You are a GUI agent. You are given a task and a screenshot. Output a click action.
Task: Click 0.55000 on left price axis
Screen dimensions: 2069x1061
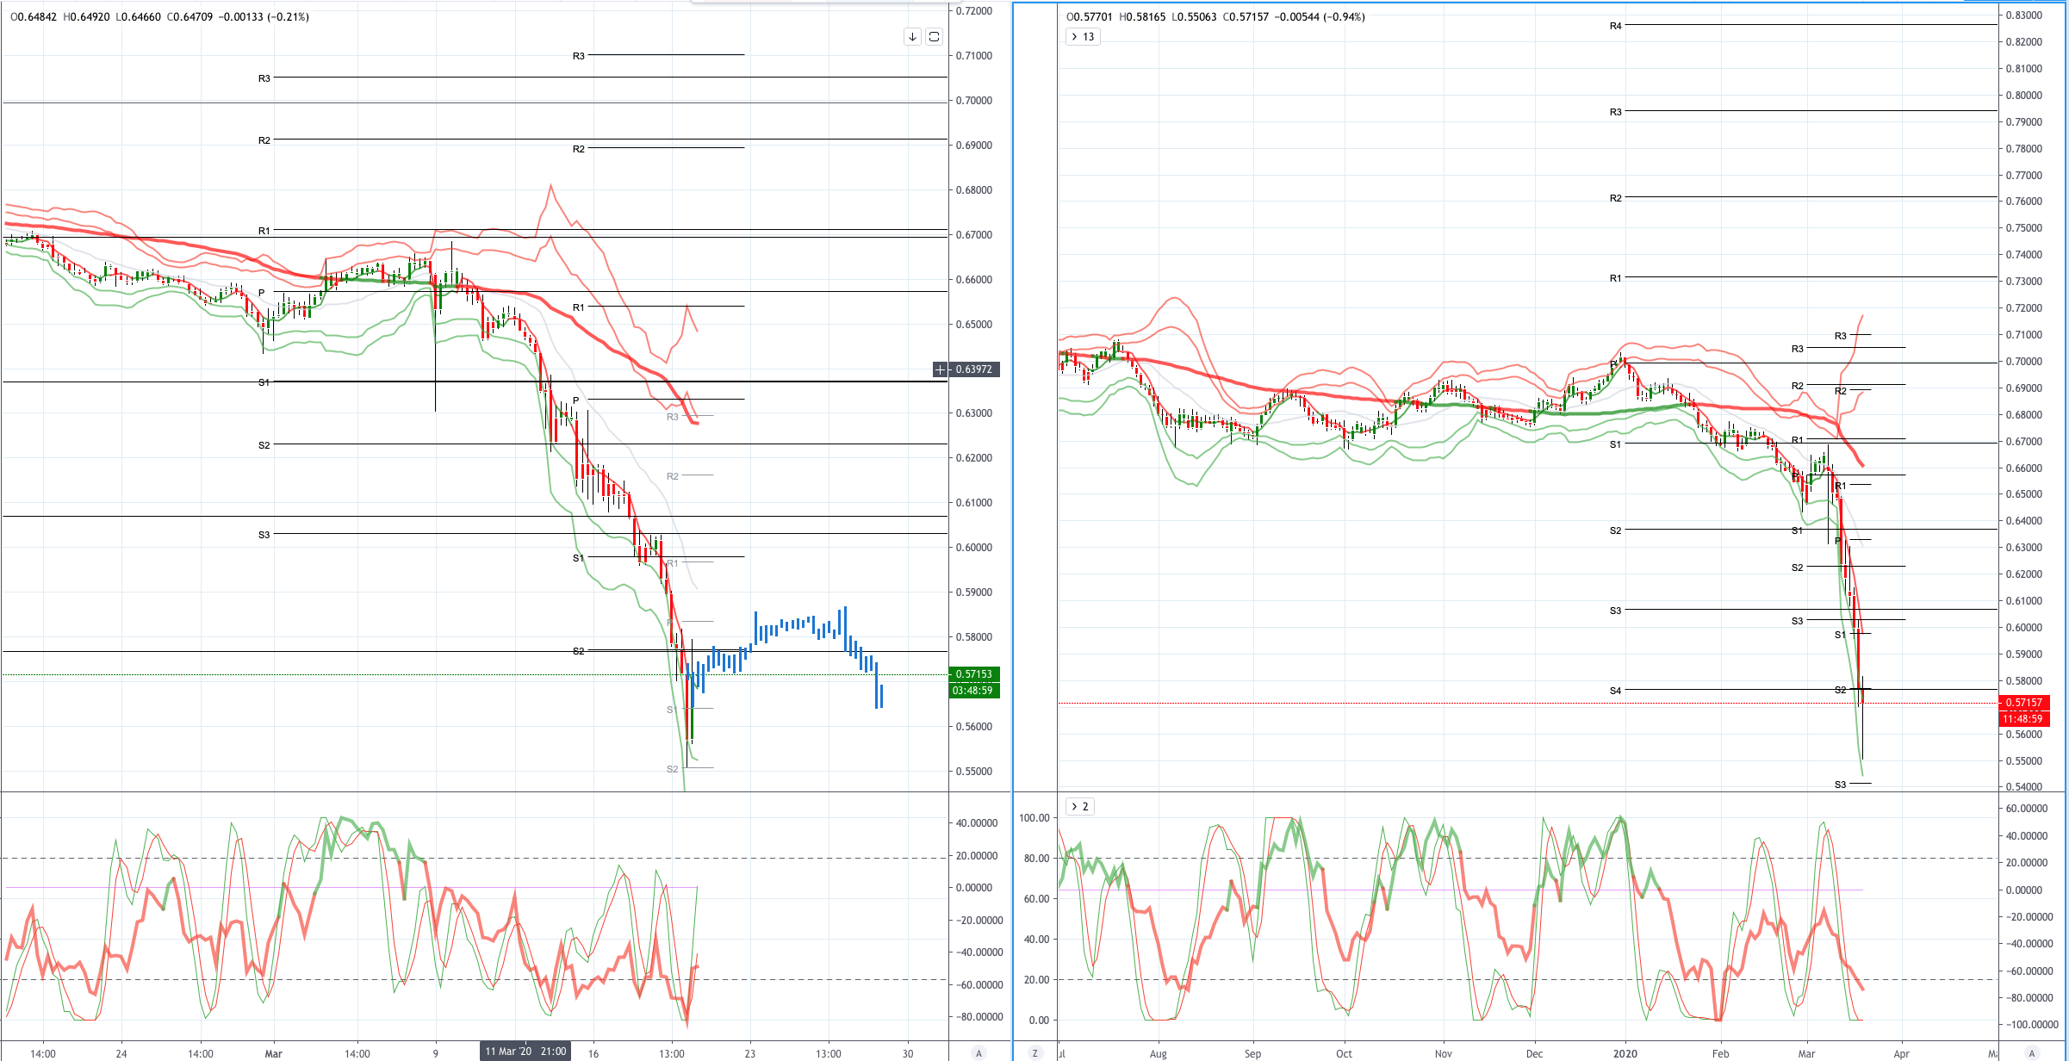(974, 772)
